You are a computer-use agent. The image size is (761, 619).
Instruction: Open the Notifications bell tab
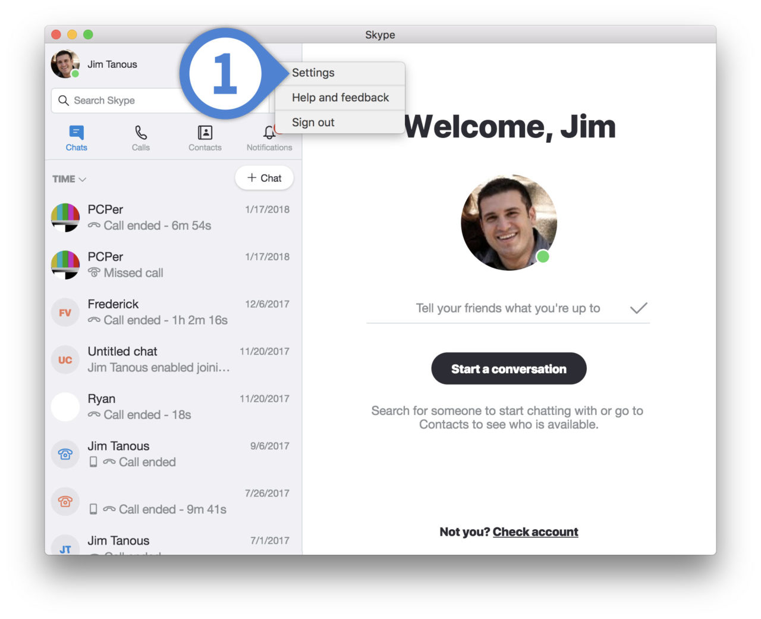point(269,138)
